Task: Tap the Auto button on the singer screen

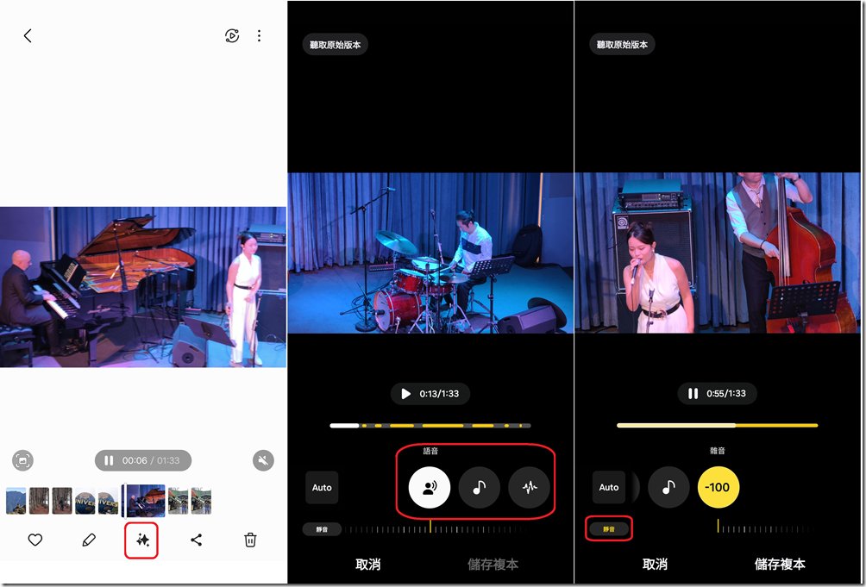Action: tap(609, 488)
